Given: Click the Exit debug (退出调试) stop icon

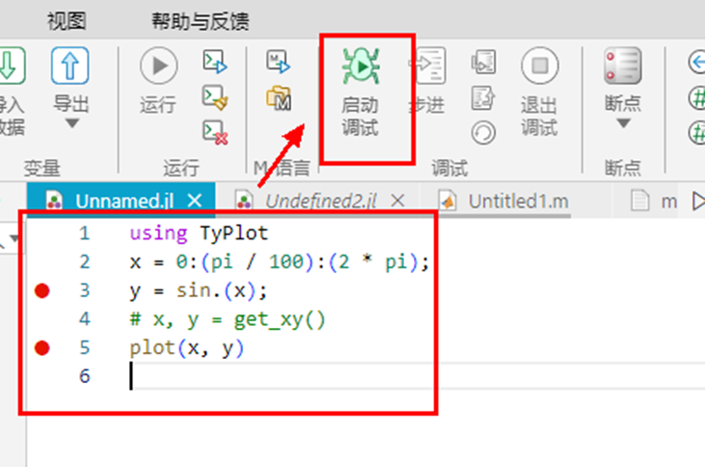Looking at the screenshot, I should 539,66.
